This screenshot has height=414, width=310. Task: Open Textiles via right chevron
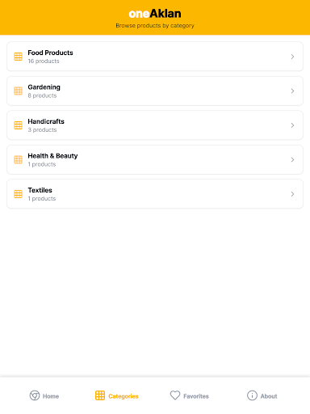[292, 194]
